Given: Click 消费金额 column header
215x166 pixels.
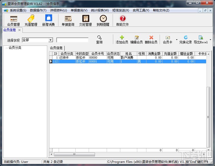Looking at the screenshot, I should pos(154,54).
